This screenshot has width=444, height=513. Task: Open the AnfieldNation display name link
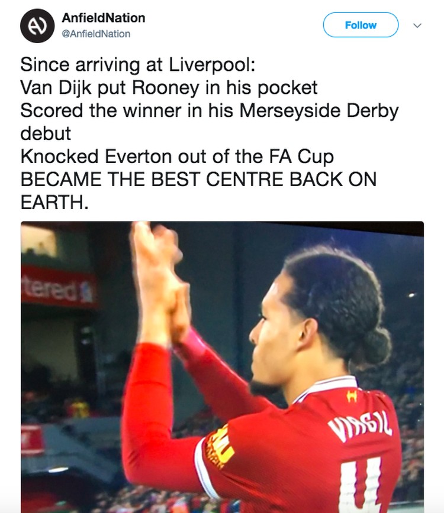[103, 18]
